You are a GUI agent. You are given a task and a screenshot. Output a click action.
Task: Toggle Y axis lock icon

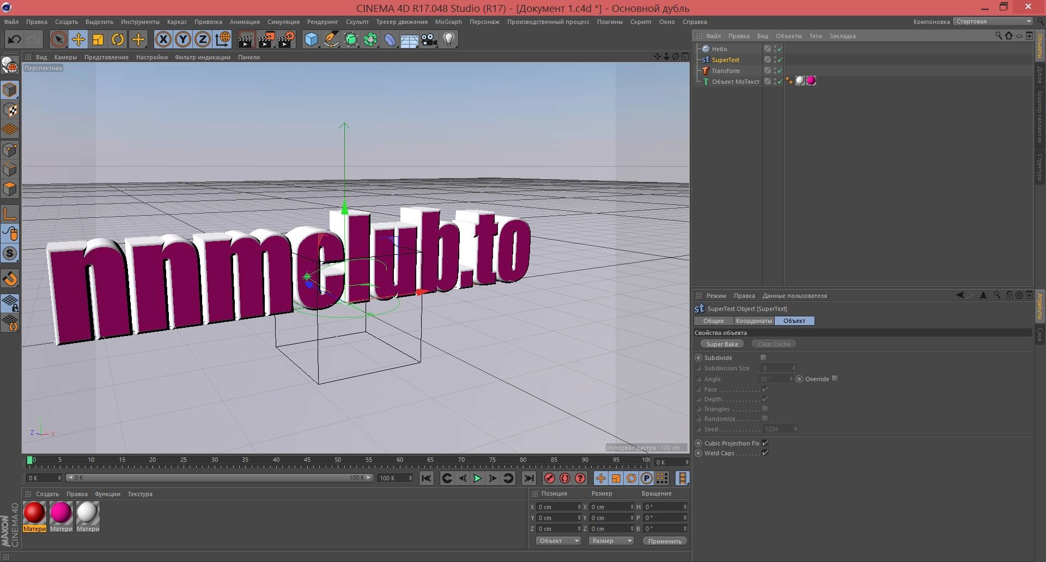(183, 39)
